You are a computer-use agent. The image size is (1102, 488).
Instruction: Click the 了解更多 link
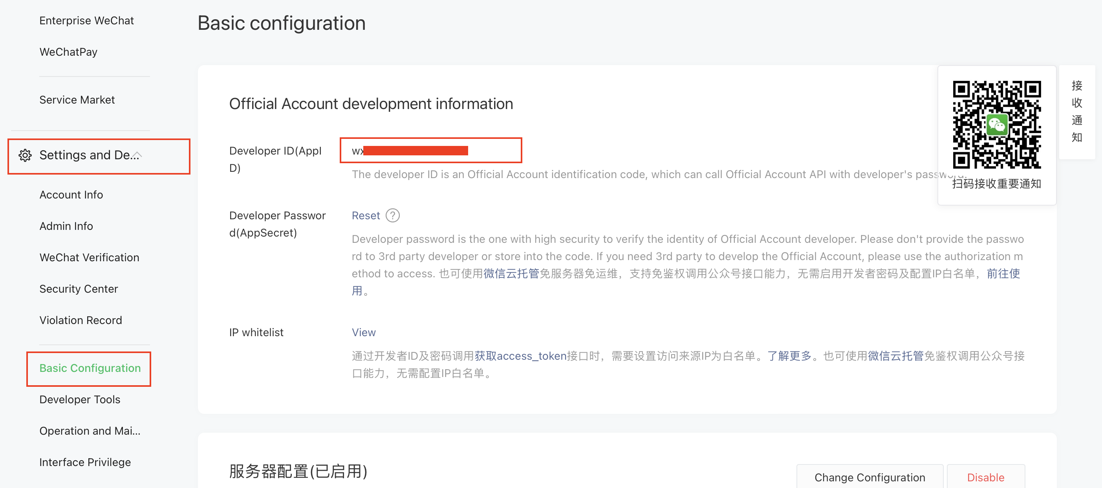pyautogui.click(x=789, y=356)
